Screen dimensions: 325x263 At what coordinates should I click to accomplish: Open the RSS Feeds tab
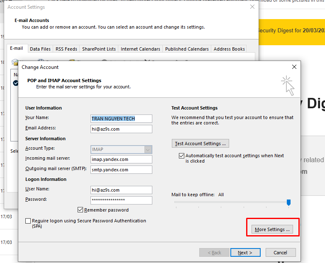[x=66, y=49]
